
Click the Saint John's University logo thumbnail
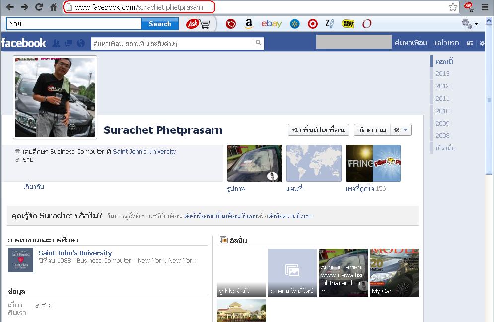(21, 260)
